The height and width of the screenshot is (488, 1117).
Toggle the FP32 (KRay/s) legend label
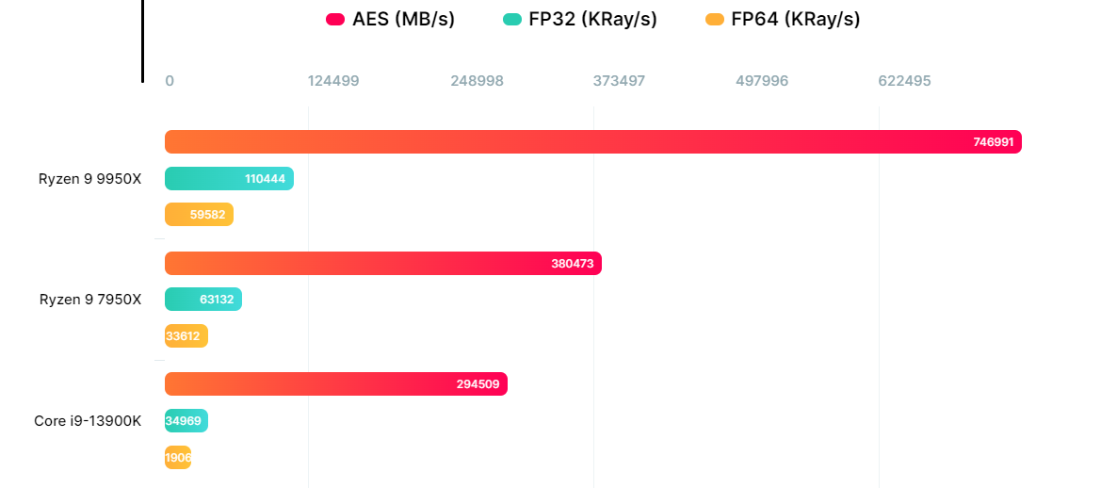click(592, 20)
